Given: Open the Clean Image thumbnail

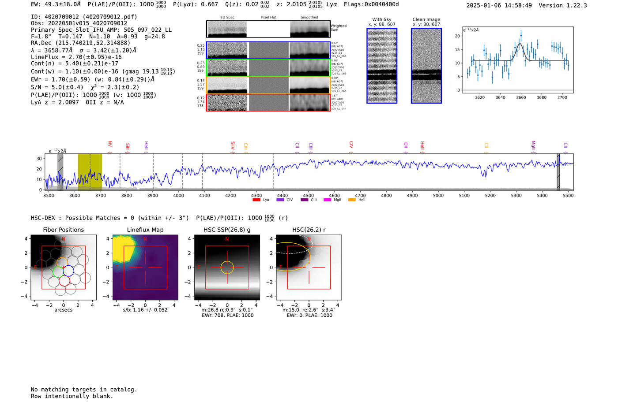Looking at the screenshot, I should tap(426, 66).
